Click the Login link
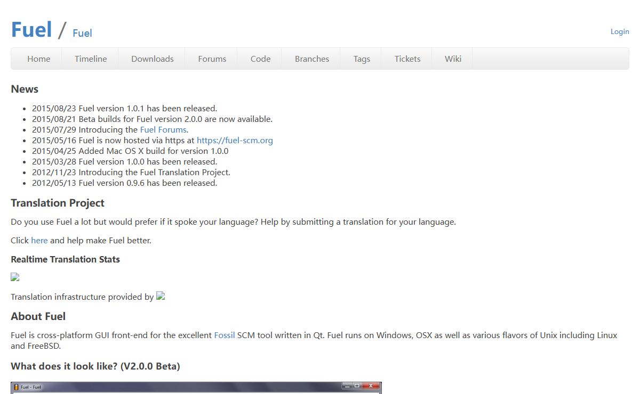Screen dimensions: 640x394 coord(620,31)
